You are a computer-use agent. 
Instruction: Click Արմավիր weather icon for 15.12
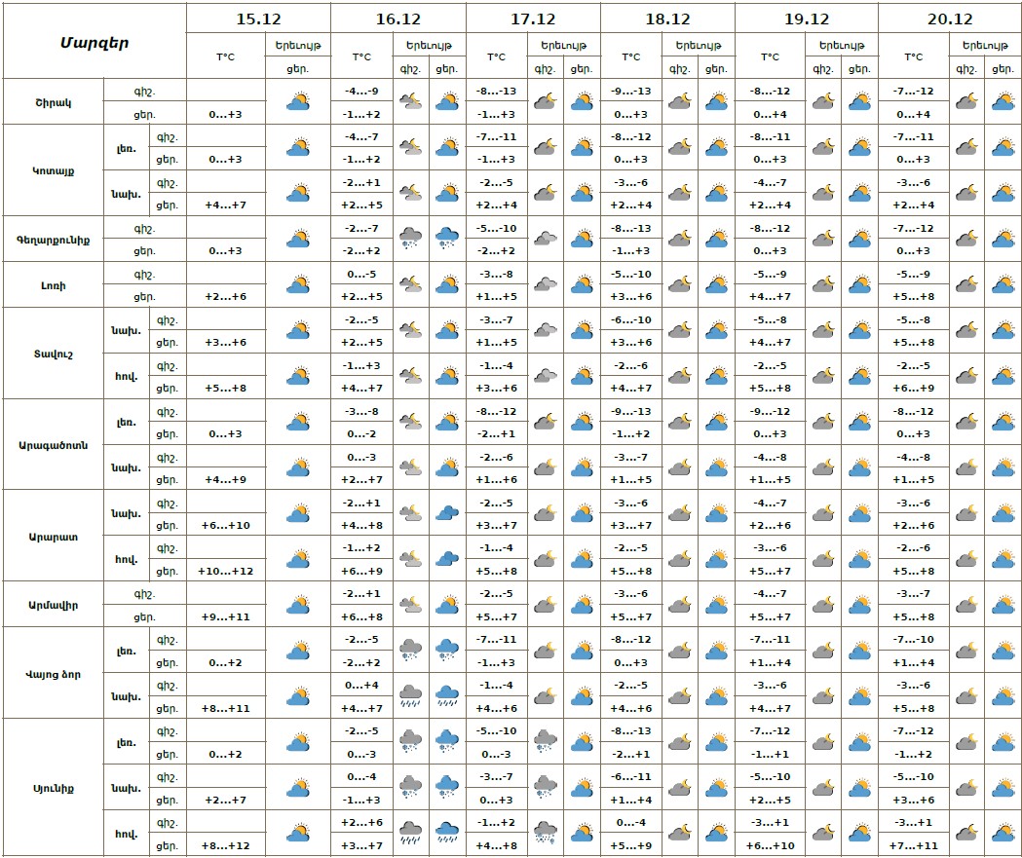[298, 605]
